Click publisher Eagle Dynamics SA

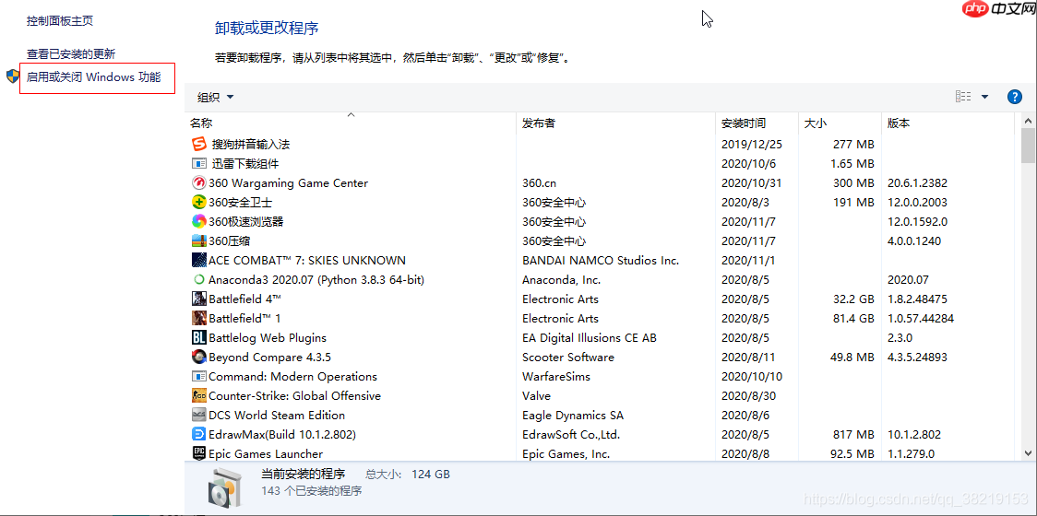tap(573, 415)
